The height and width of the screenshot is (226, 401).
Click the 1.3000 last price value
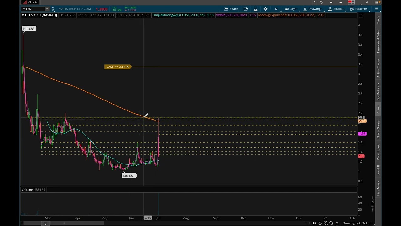(x=102, y=9)
